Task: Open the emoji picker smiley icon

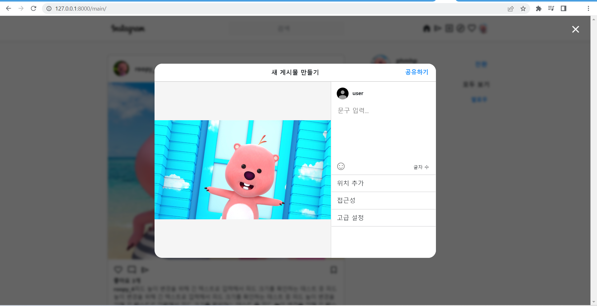Action: click(x=341, y=167)
